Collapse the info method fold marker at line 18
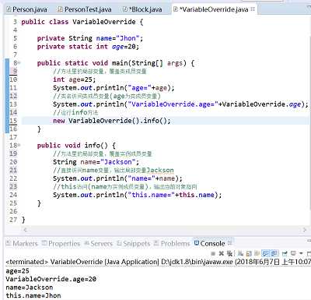 [19, 146]
